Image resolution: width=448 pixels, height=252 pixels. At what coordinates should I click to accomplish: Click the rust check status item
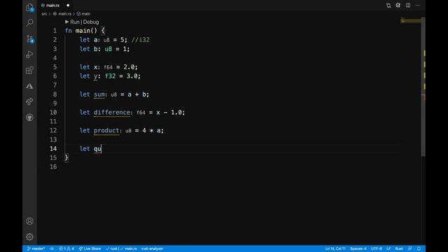tap(111, 248)
